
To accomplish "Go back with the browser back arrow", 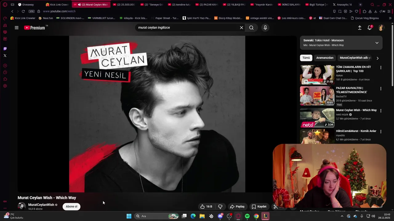I will point(12,11).
